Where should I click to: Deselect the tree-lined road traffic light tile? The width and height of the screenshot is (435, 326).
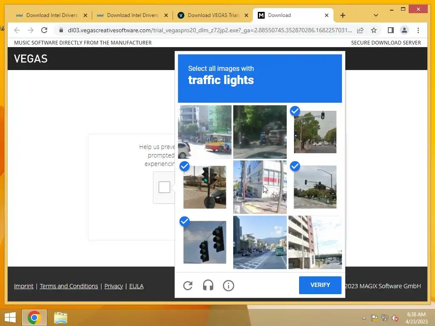tap(315, 132)
